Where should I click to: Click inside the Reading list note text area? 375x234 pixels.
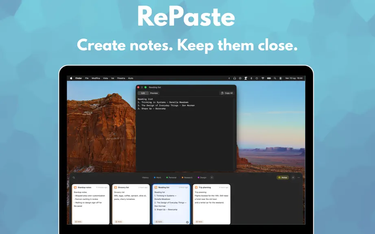tap(186, 134)
